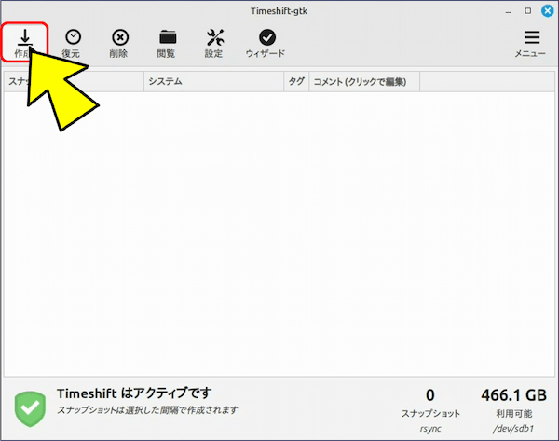The width and height of the screenshot is (559, 441).
Task: Click the 作成 (Create) snapshot icon
Action: click(24, 42)
